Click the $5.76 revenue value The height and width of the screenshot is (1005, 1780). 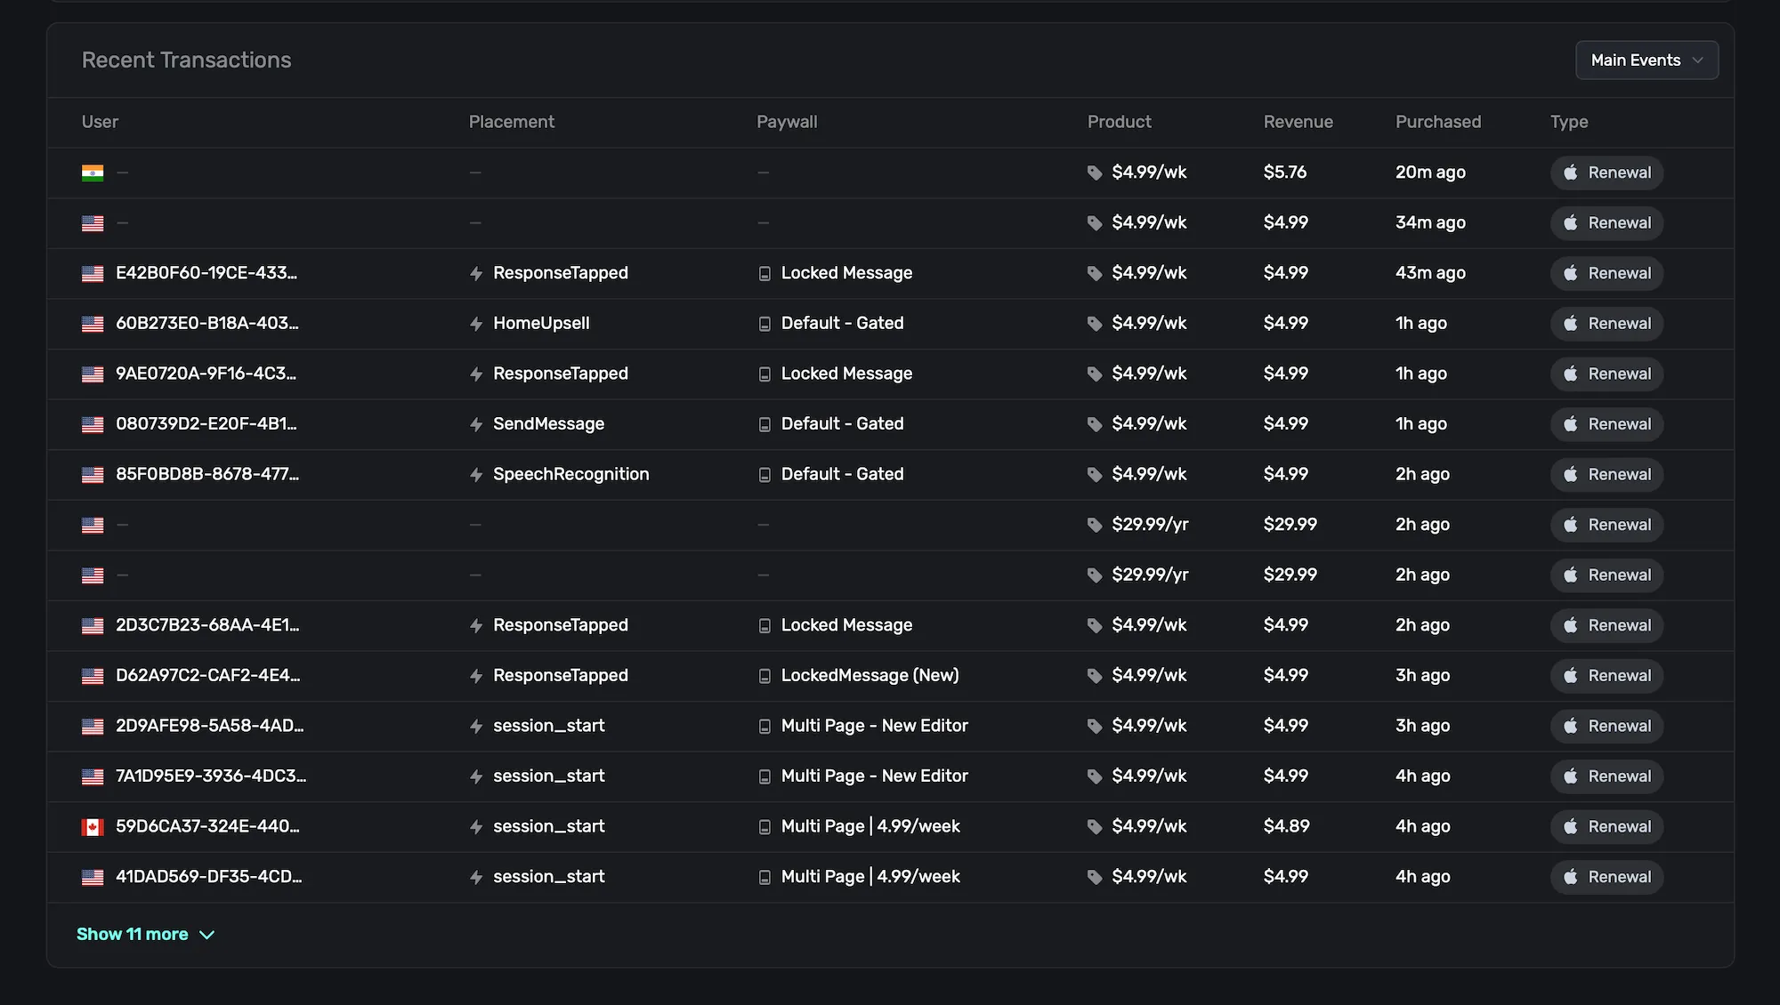tap(1285, 173)
